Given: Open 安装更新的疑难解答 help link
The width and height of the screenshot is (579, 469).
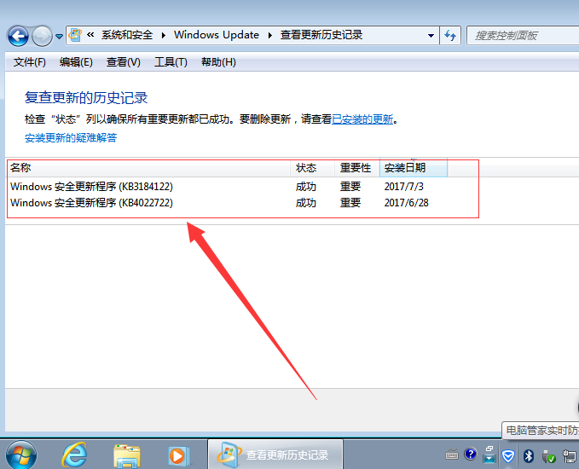Looking at the screenshot, I should pos(71,138).
